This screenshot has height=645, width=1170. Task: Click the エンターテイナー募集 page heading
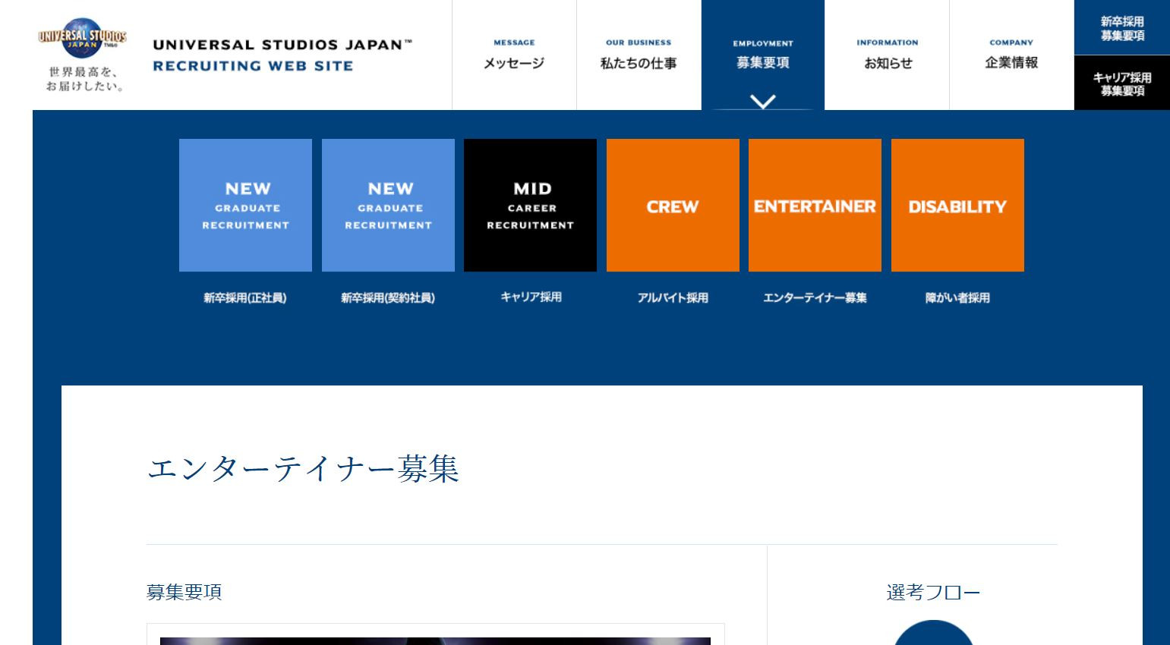pyautogui.click(x=303, y=468)
